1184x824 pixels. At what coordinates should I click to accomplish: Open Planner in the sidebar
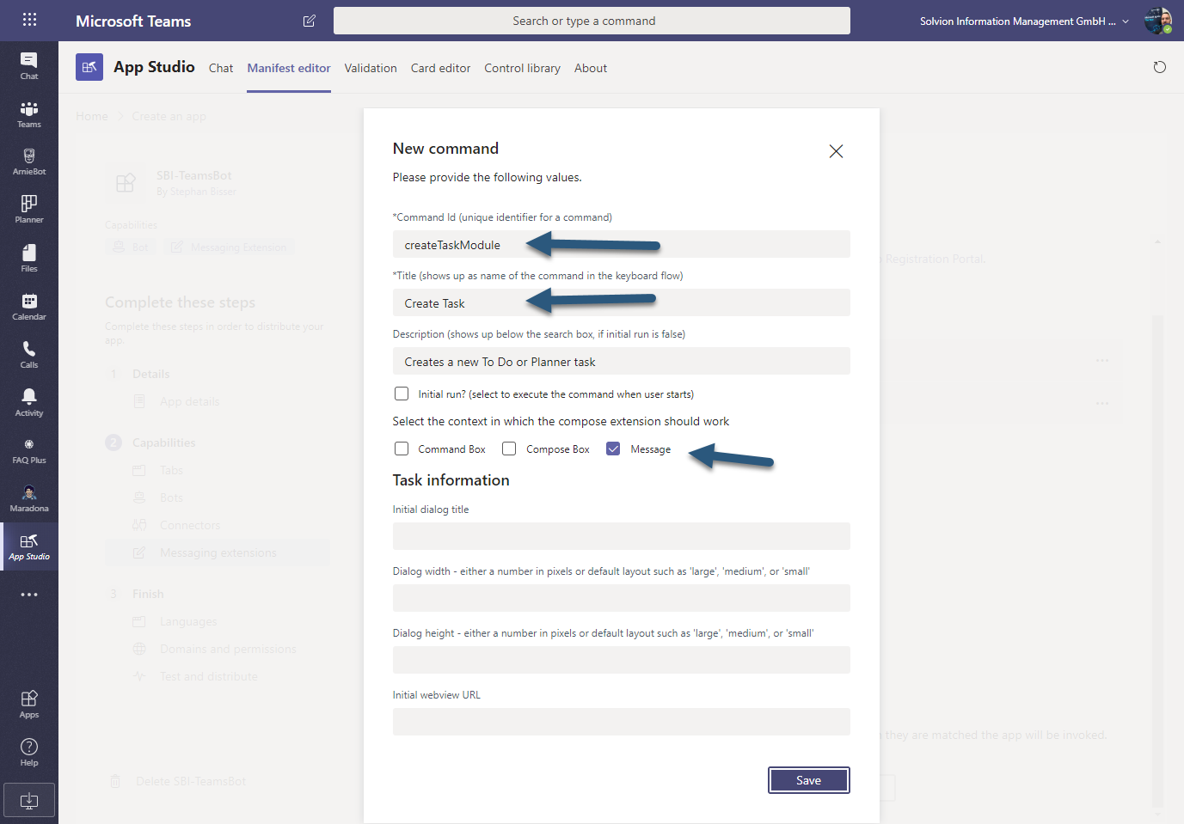[x=29, y=210]
